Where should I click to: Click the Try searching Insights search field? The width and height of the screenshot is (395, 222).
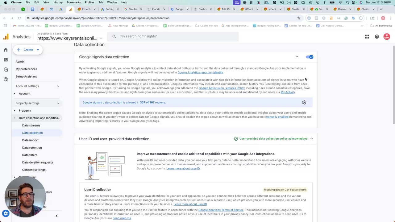[x=173, y=36]
